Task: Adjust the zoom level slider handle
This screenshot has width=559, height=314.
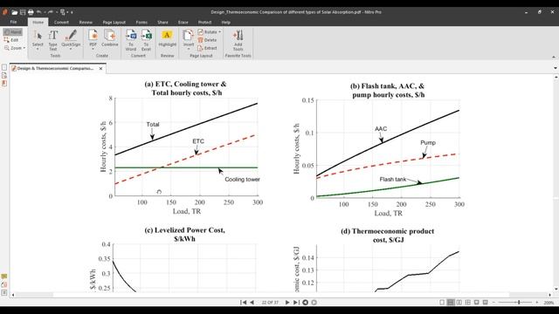Action: point(519,303)
